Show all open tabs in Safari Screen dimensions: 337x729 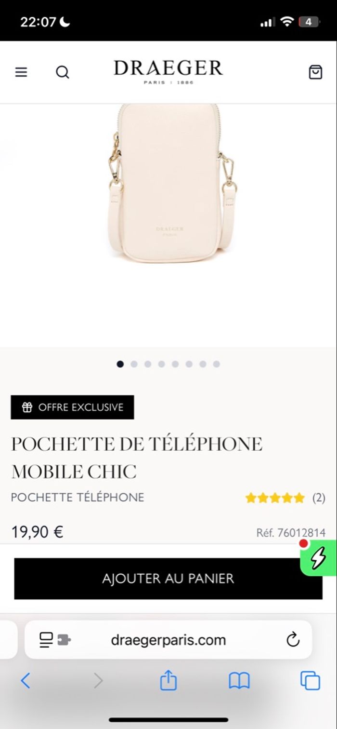click(310, 681)
